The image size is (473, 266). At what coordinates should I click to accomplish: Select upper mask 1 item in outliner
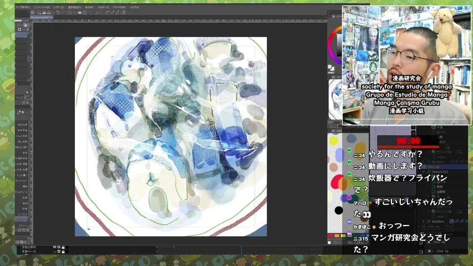441,157
